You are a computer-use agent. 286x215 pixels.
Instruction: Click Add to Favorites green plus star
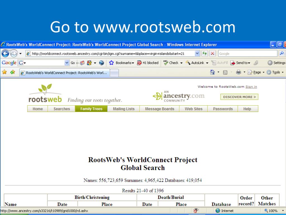pos(13,72)
